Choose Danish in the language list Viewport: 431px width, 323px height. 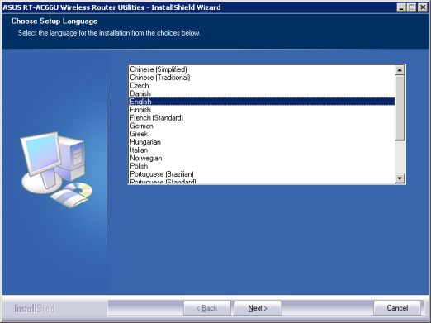[262, 93]
